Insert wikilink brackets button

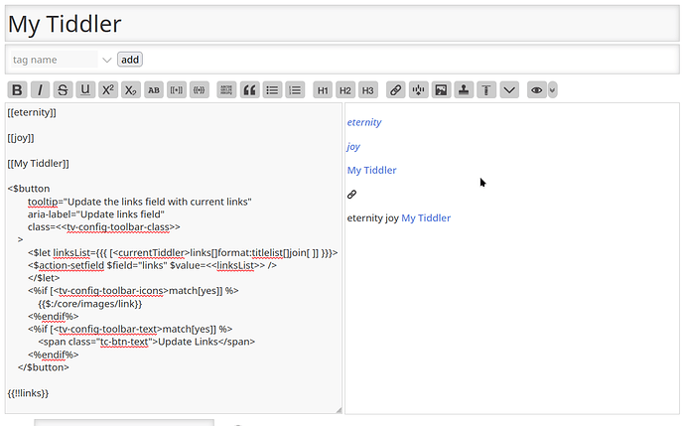(176, 90)
